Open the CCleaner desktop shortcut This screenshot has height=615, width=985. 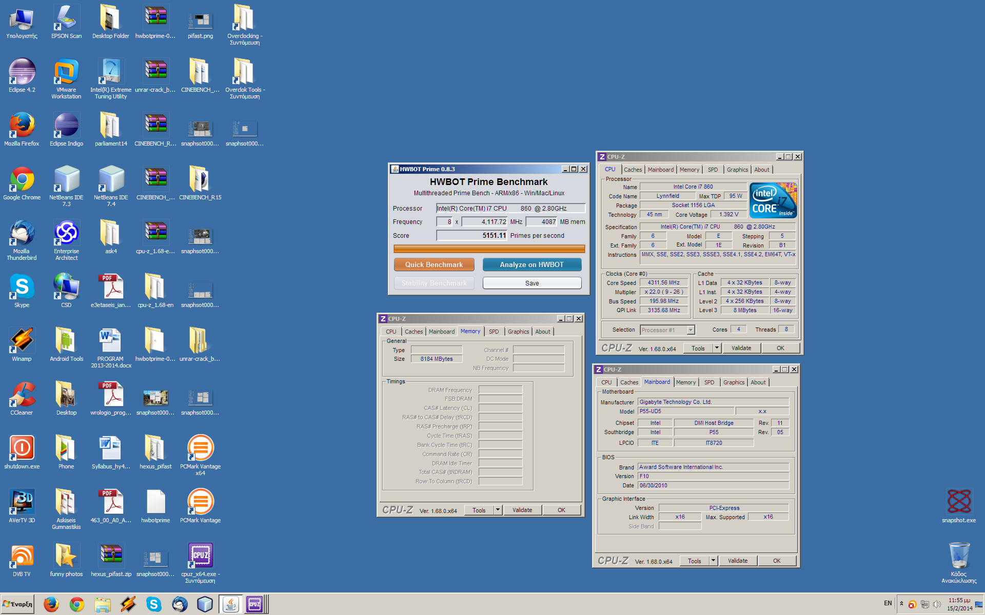coord(22,399)
